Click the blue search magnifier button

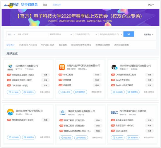[x=129, y=34]
